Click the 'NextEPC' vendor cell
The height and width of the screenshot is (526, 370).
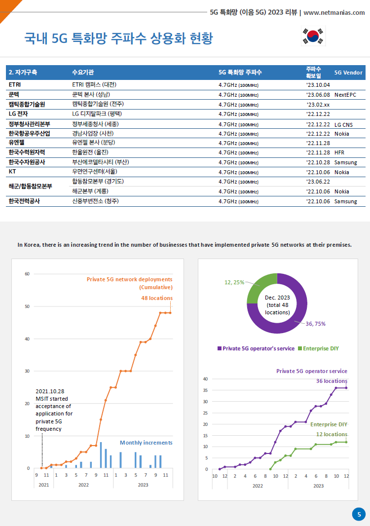point(345,95)
